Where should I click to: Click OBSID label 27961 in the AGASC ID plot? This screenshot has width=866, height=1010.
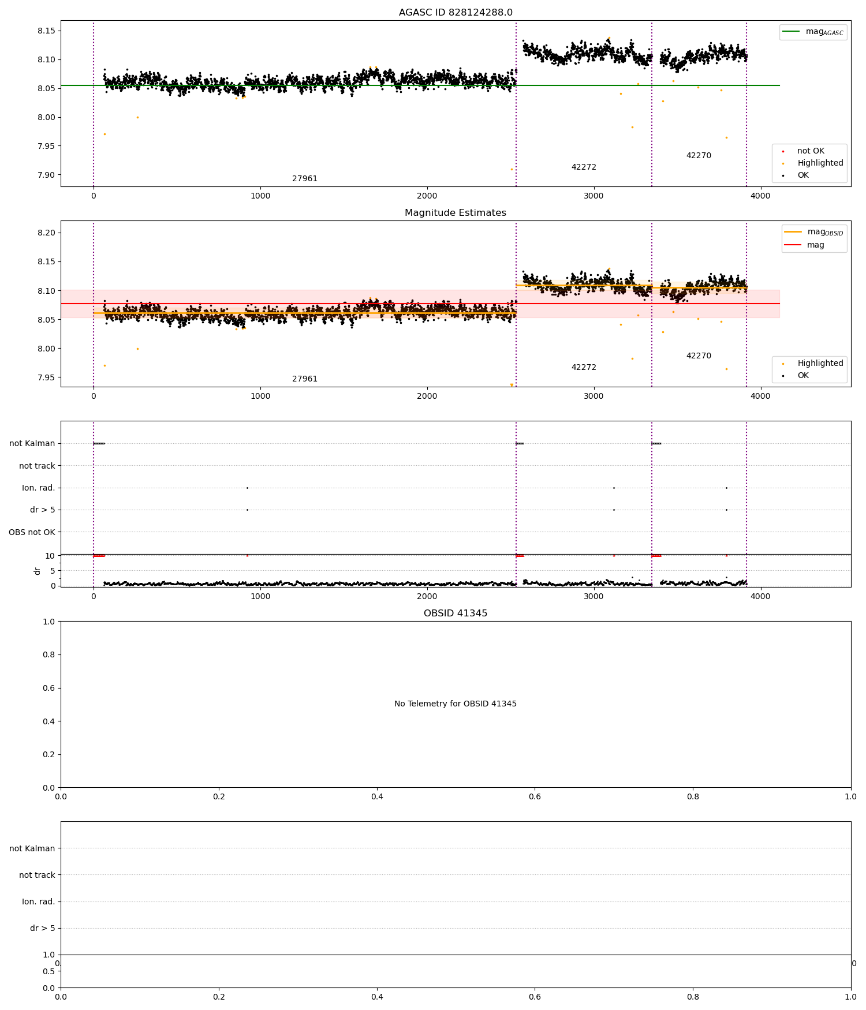tap(305, 179)
